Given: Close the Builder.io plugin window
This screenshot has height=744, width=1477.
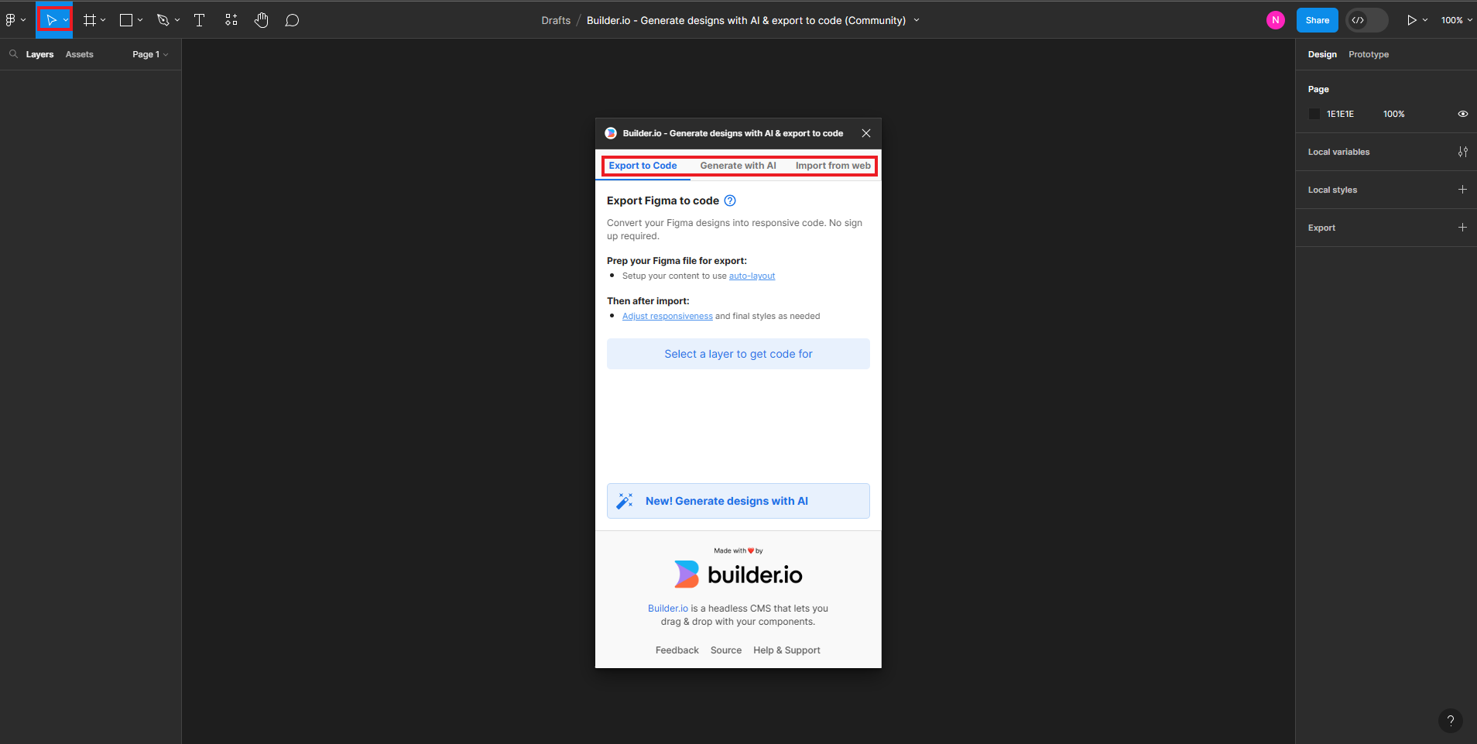Looking at the screenshot, I should click(x=866, y=133).
